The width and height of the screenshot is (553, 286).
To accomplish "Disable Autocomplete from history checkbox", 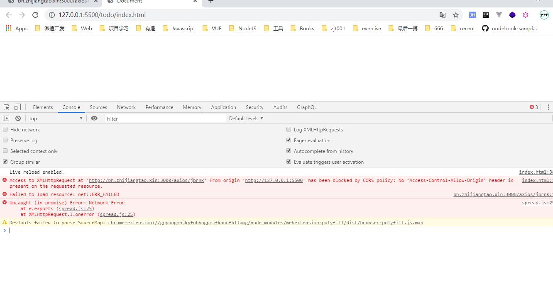I will 289,151.
